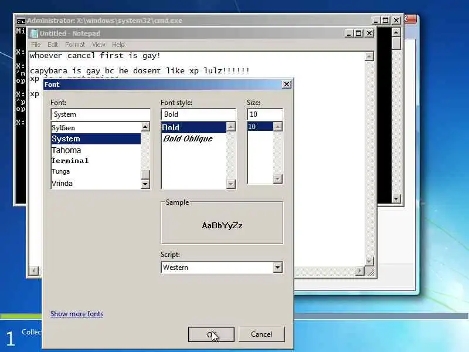Screen dimensions: 469x352
Task: Click the Size input field
Action: pyautogui.click(x=265, y=114)
